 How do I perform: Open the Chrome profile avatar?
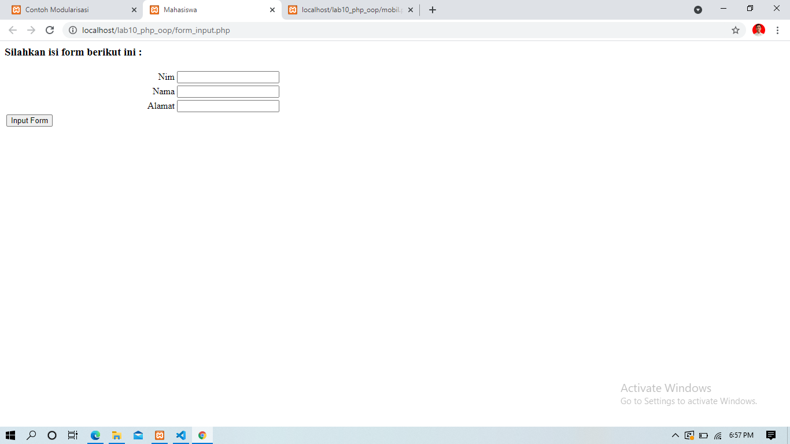point(759,30)
